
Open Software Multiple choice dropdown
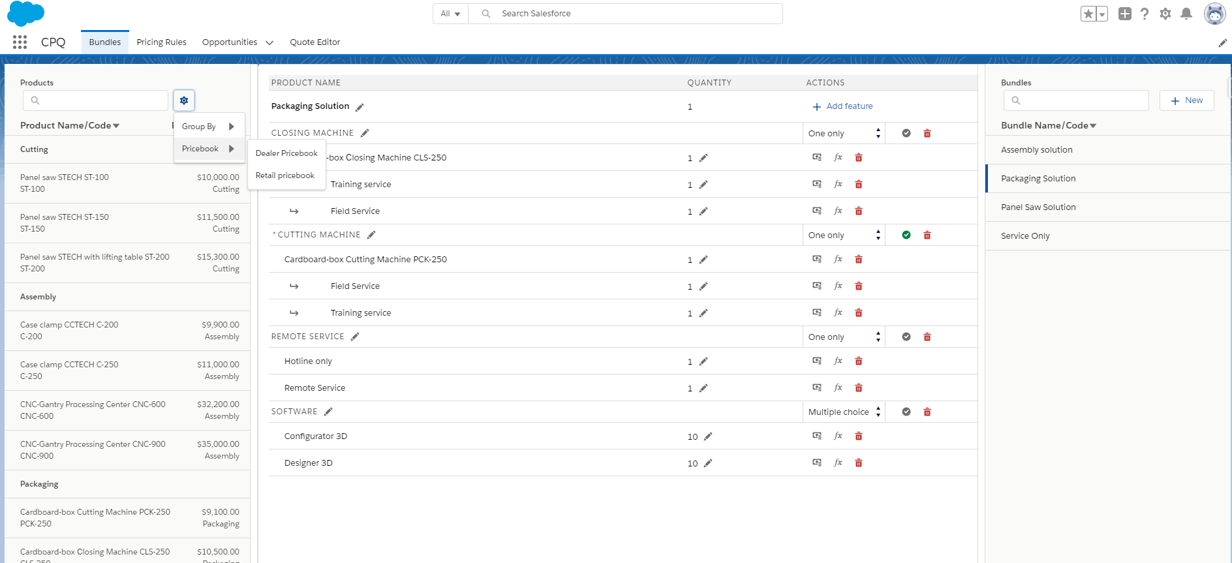tap(844, 412)
